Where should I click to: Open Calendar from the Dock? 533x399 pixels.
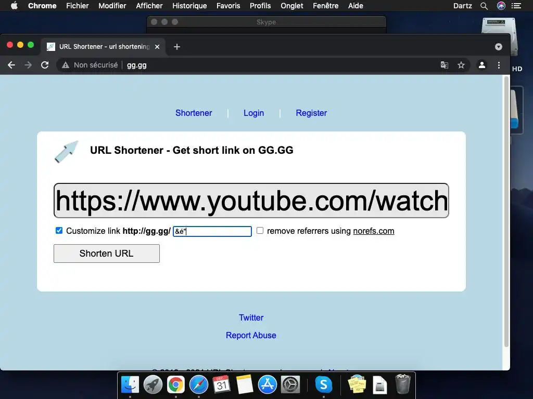click(222, 384)
